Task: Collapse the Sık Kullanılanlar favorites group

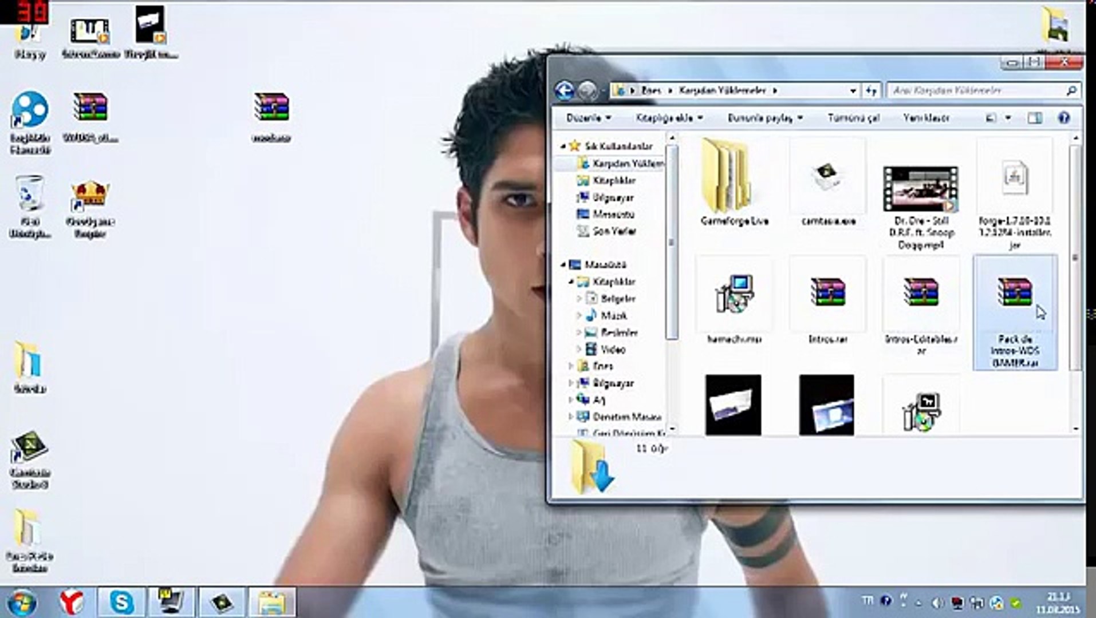Action: pyautogui.click(x=563, y=146)
